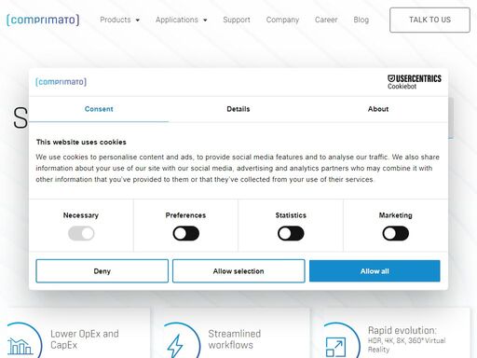Image resolution: width=477 pixels, height=358 pixels.
Task: Visit the Blog page
Action: tap(361, 20)
